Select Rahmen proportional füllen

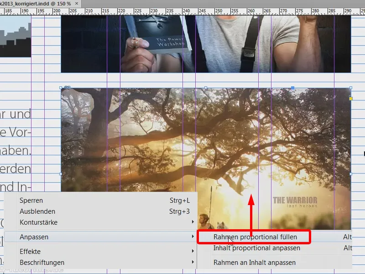click(255, 237)
